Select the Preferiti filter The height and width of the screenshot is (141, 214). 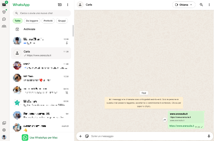(48, 21)
